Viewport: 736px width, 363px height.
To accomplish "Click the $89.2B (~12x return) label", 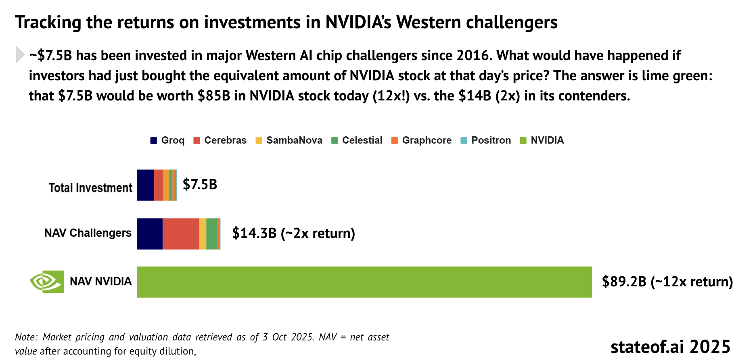I will (667, 282).
